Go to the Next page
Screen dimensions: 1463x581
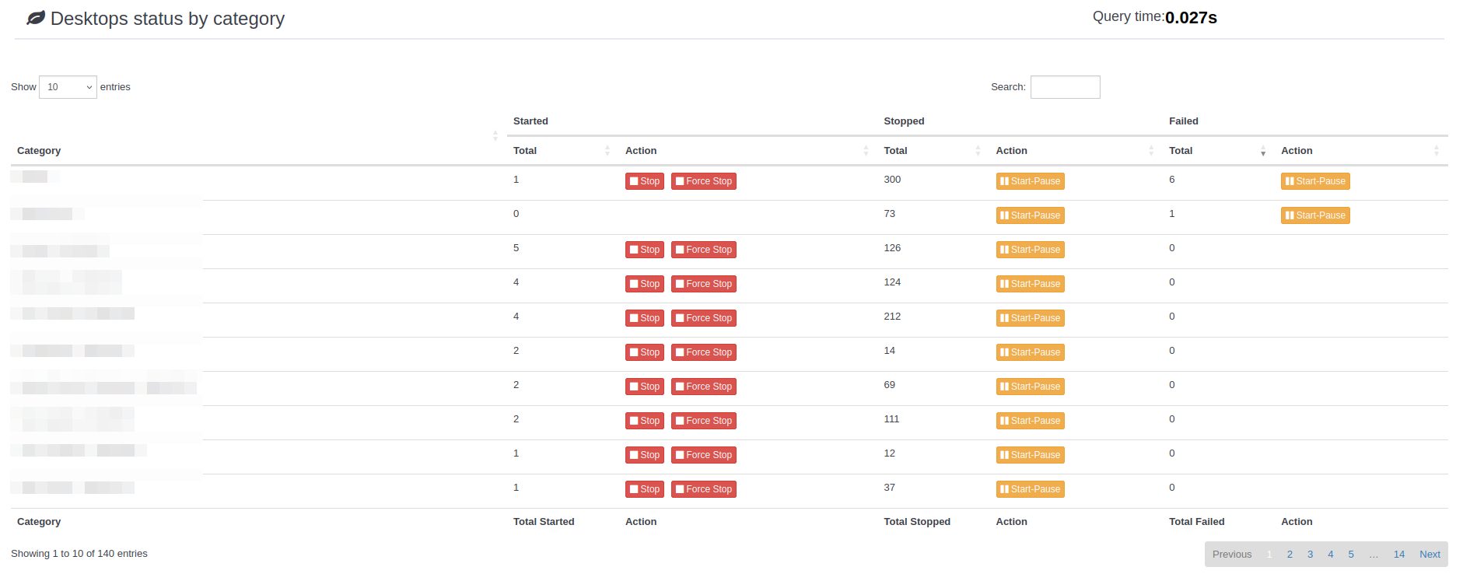(x=1430, y=555)
